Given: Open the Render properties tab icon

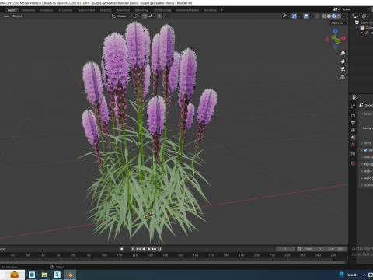Looking at the screenshot, I should coord(353,115).
